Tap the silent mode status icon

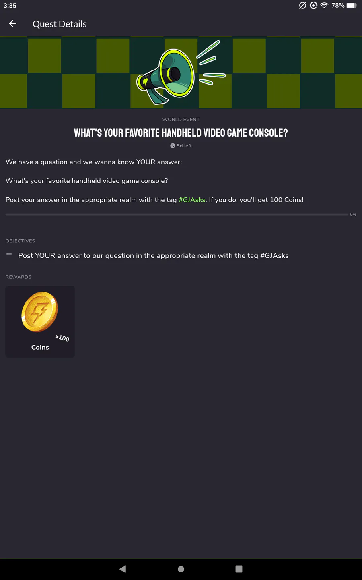302,5
